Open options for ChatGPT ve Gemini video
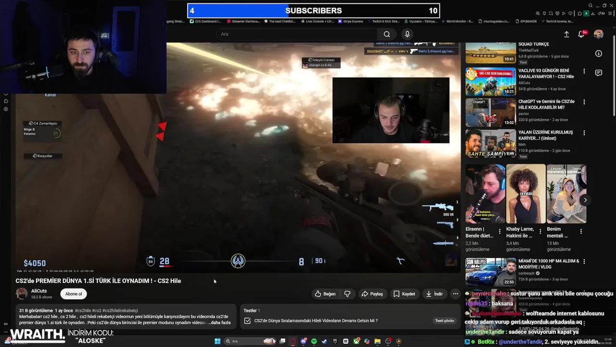 (584, 102)
